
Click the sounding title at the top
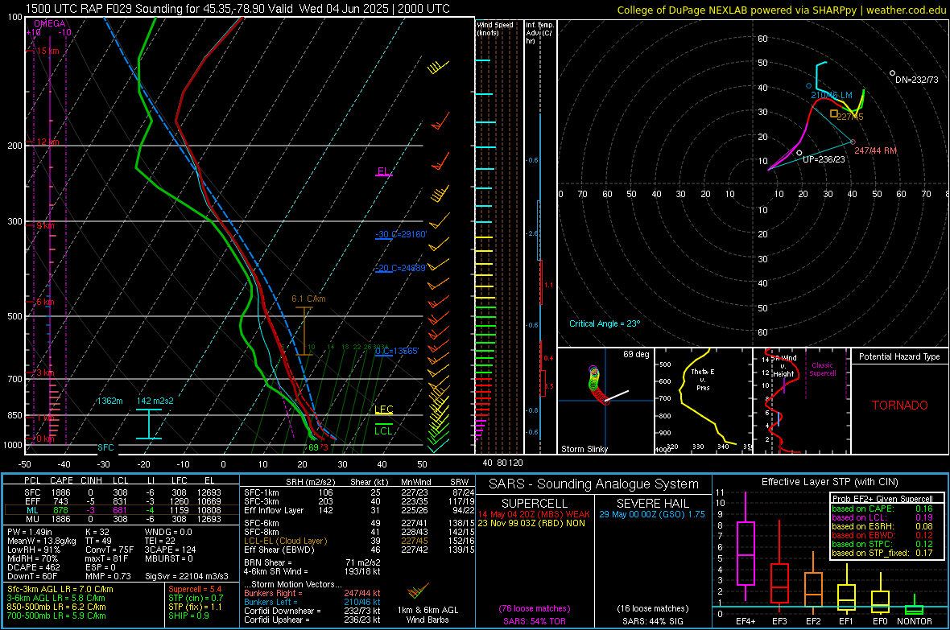click(x=237, y=9)
